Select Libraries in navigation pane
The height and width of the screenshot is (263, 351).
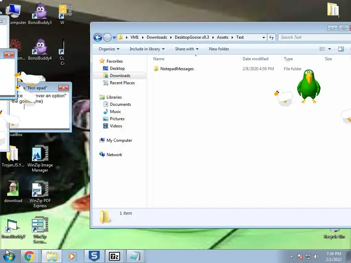point(114,97)
